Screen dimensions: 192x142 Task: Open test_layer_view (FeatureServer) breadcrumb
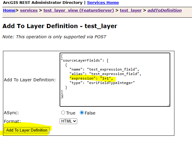pyautogui.click(x=79, y=10)
